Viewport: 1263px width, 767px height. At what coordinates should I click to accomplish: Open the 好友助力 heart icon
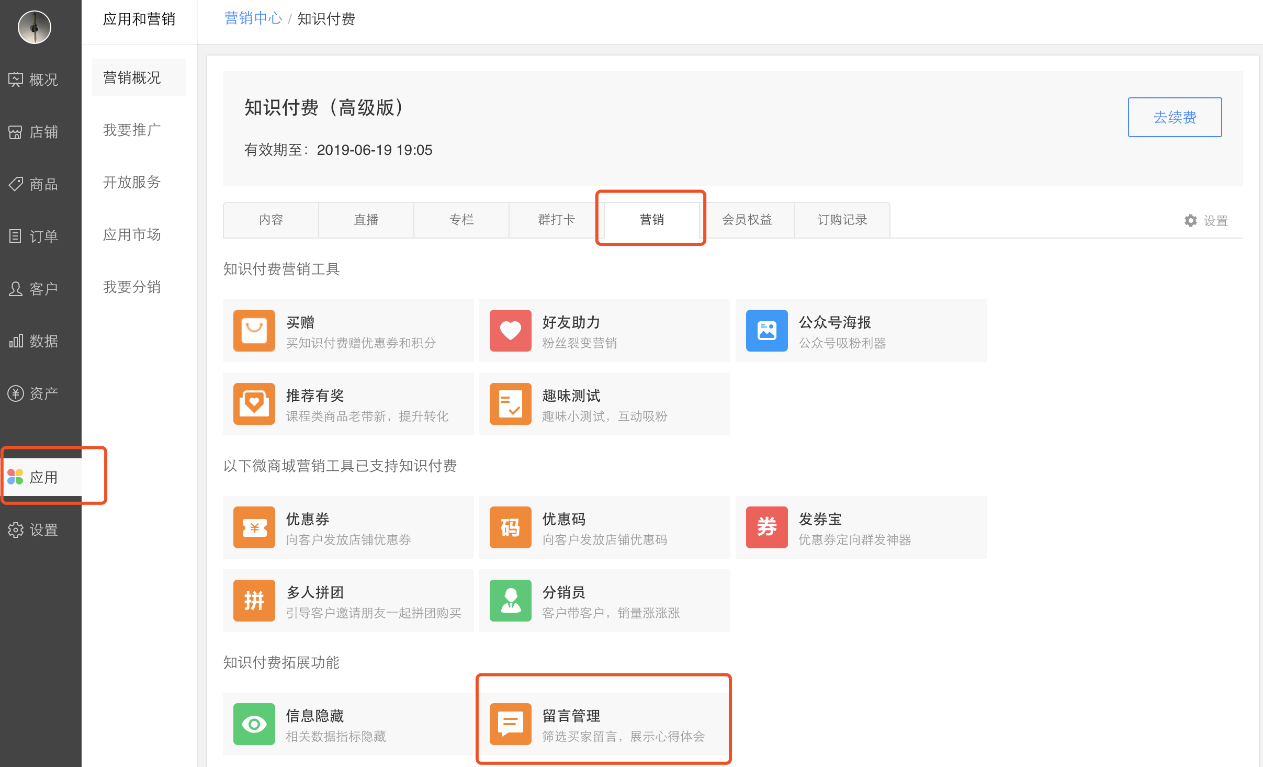[510, 330]
